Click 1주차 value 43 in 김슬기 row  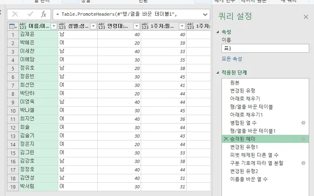point(164,136)
